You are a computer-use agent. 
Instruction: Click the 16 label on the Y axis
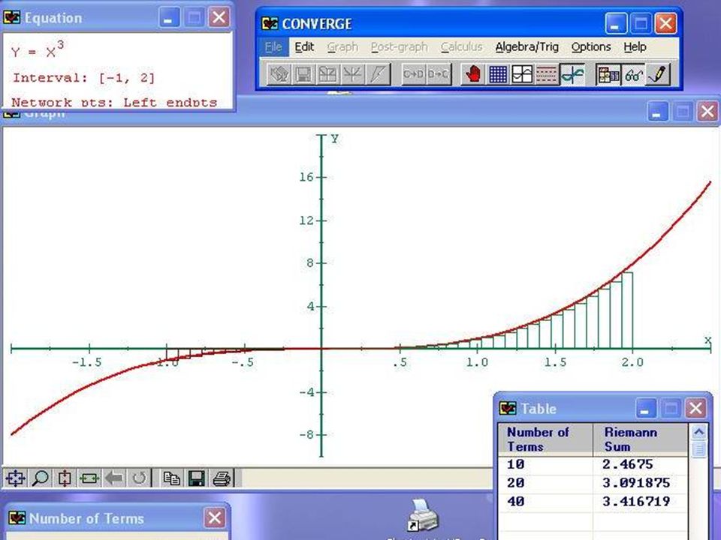coord(306,177)
